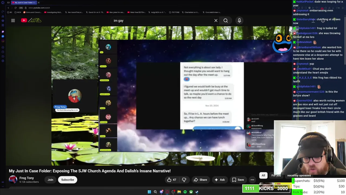Open the KICK bookmarks folder
The width and height of the screenshot is (346, 195).
[x=18, y=12]
